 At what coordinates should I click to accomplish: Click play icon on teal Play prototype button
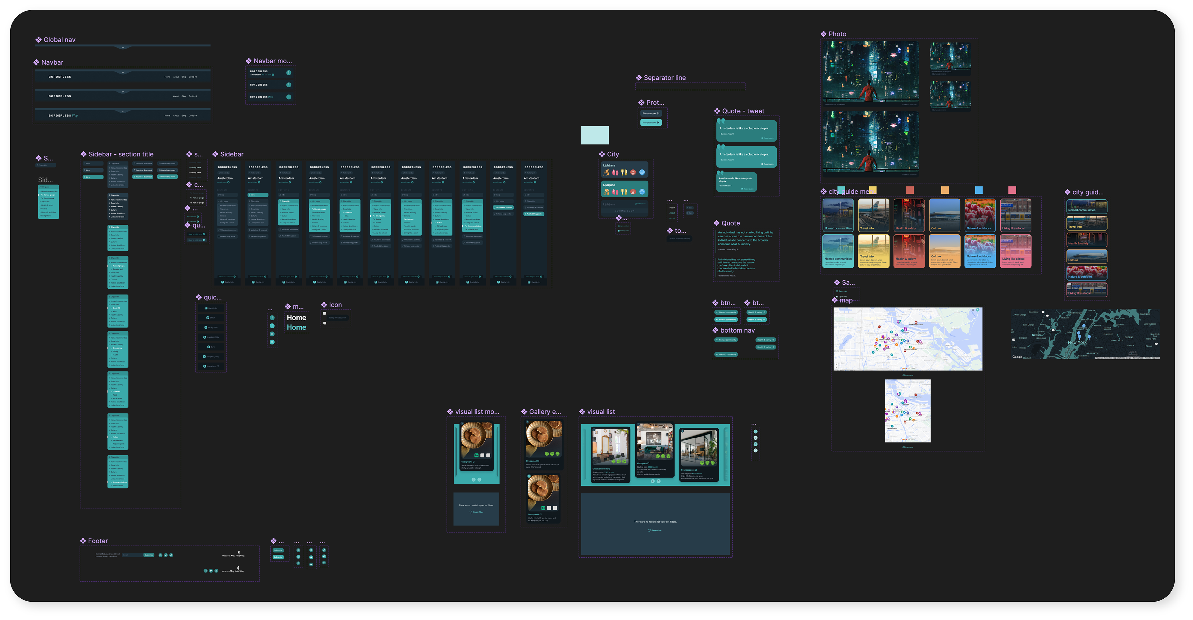pos(658,123)
